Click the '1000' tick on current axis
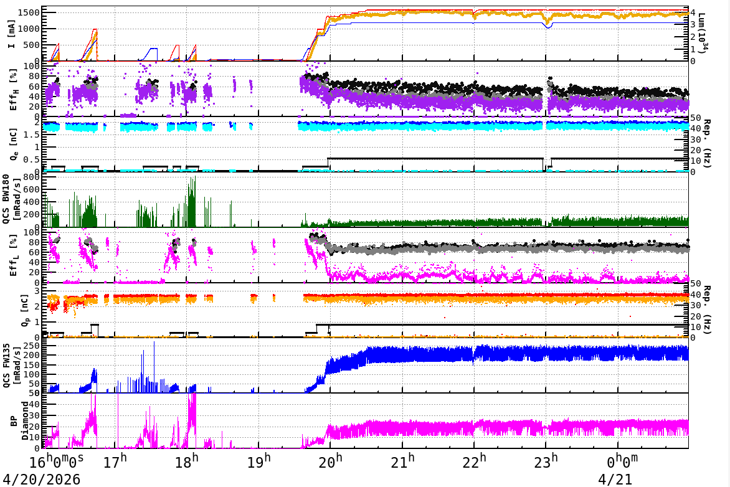The height and width of the screenshot is (487, 730). [29, 29]
